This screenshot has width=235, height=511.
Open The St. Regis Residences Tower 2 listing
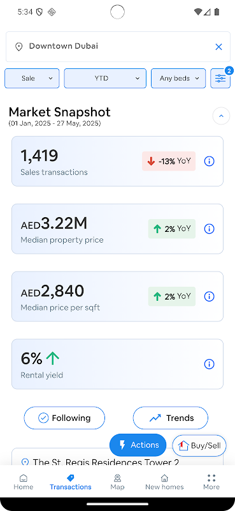[x=106, y=462]
